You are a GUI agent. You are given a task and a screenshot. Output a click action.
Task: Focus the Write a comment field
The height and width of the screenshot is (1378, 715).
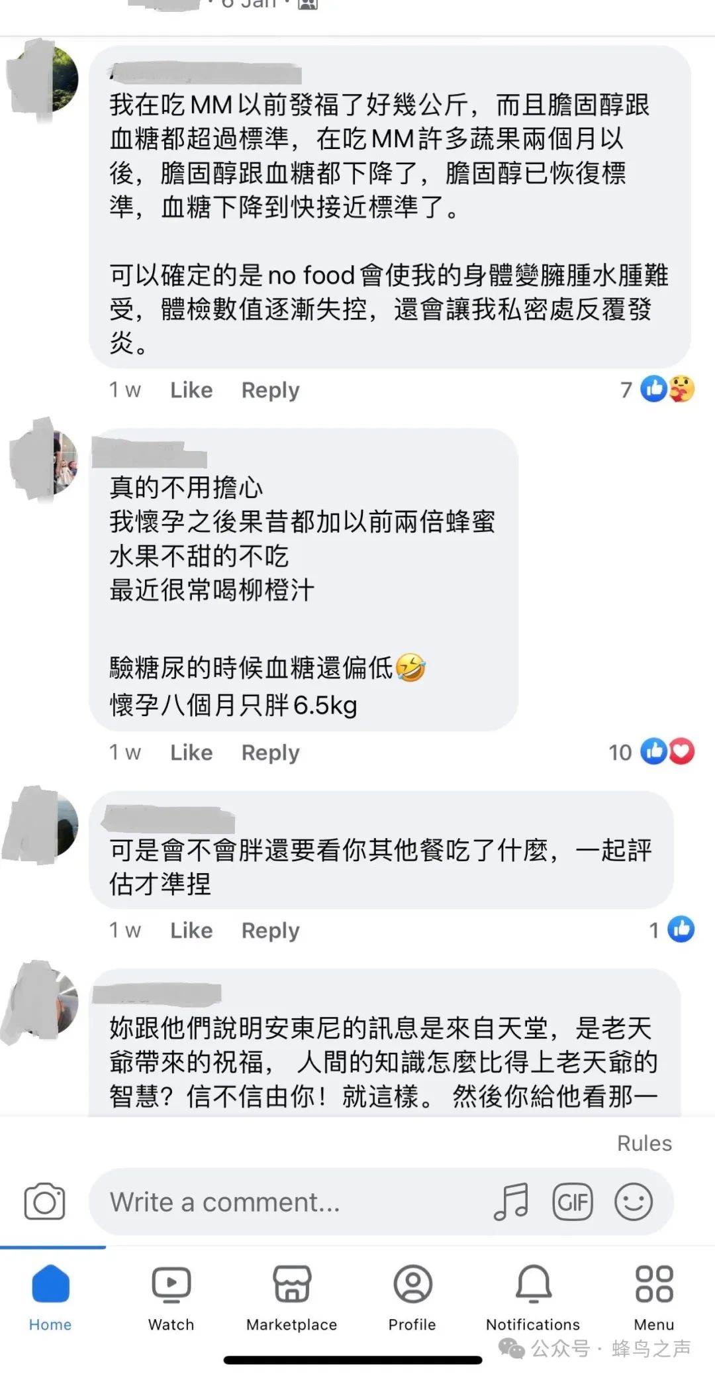click(x=291, y=1202)
